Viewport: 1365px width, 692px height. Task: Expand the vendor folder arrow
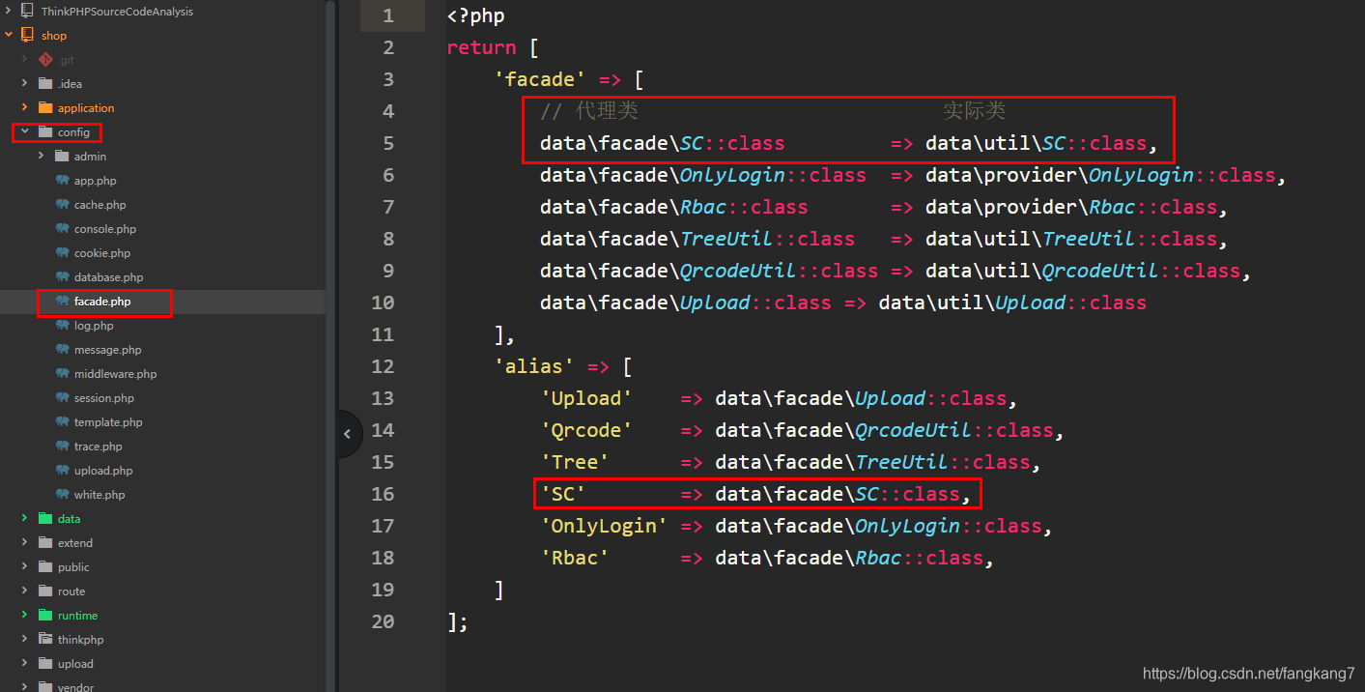(24, 686)
